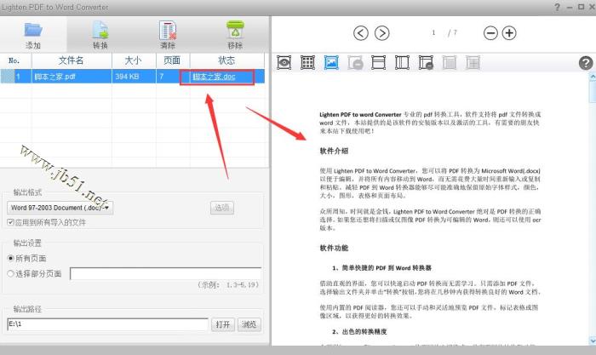
Task: Select the 所有页面 radio option
Action: [10, 258]
